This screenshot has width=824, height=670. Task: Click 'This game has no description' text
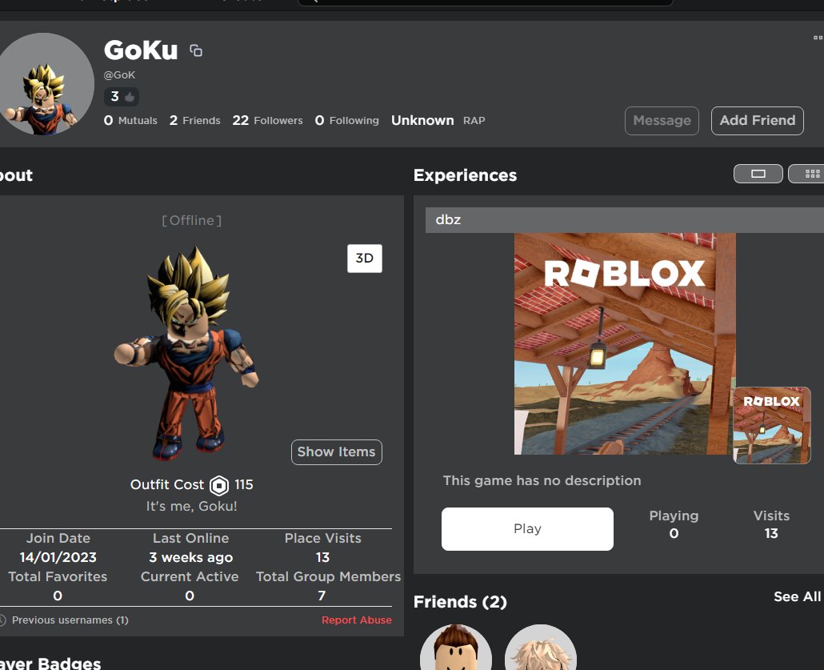click(542, 480)
